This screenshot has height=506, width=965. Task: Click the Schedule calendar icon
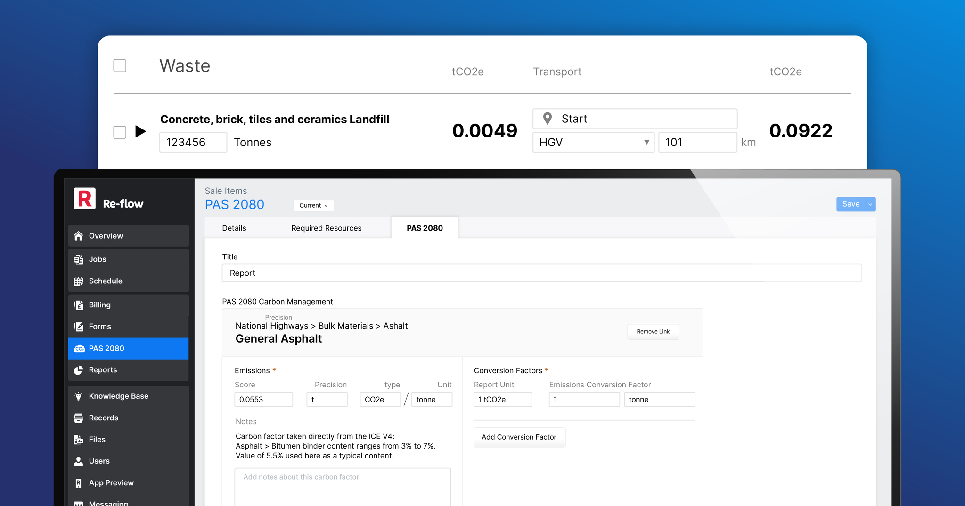click(x=79, y=281)
